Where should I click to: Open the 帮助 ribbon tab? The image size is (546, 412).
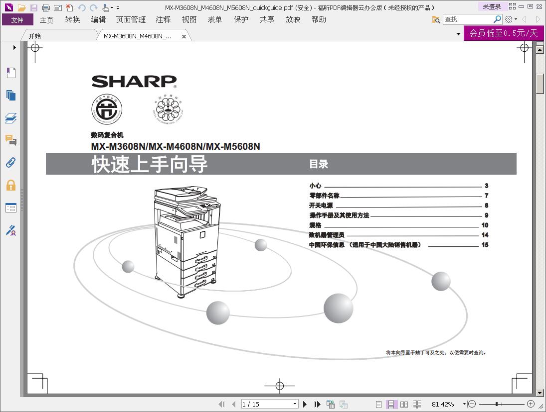[x=319, y=20]
